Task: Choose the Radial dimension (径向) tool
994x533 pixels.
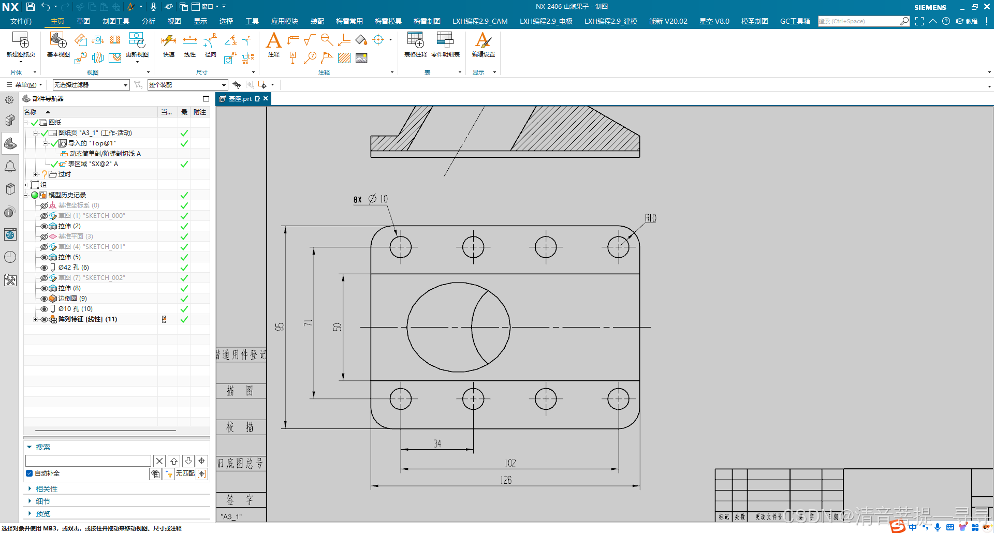Action: pos(210,40)
